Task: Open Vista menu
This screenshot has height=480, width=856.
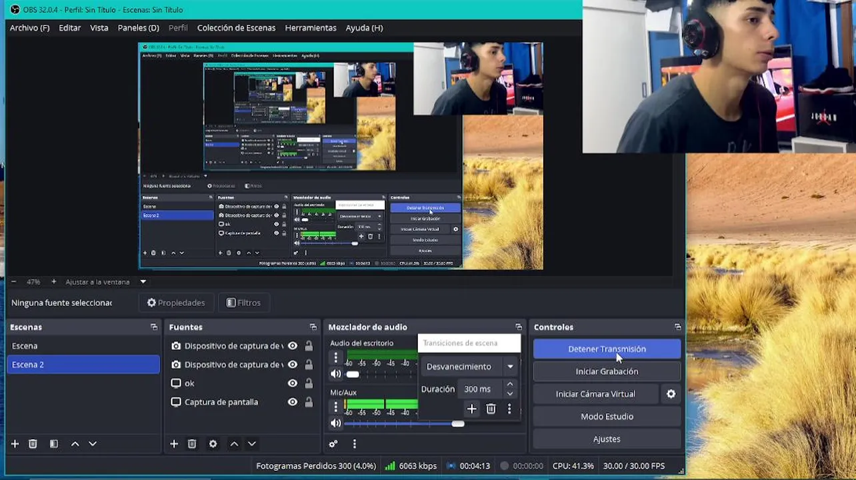Action: pyautogui.click(x=99, y=28)
